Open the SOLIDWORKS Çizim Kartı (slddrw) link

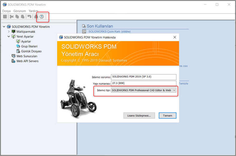click(110, 31)
